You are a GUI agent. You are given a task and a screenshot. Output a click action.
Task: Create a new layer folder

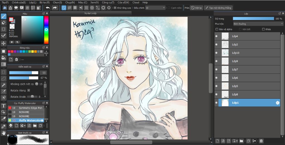(241, 141)
